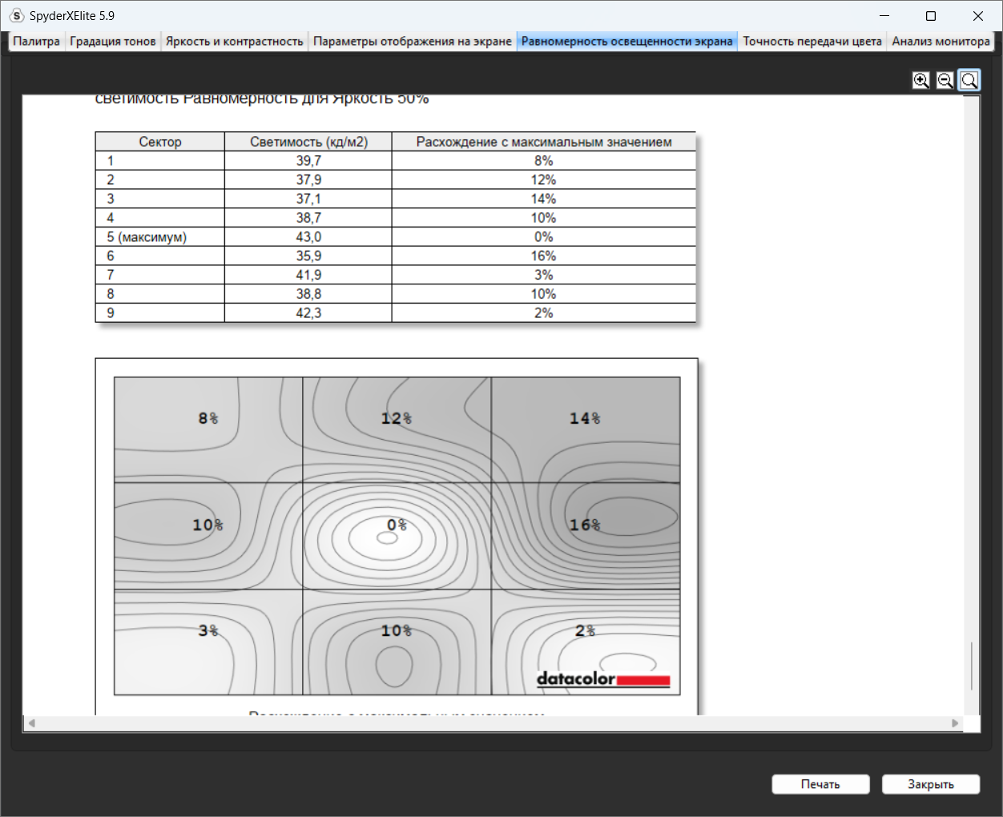Image resolution: width=1003 pixels, height=817 pixels.
Task: Click the 0% center sector of uniformity chart
Action: [x=397, y=536]
